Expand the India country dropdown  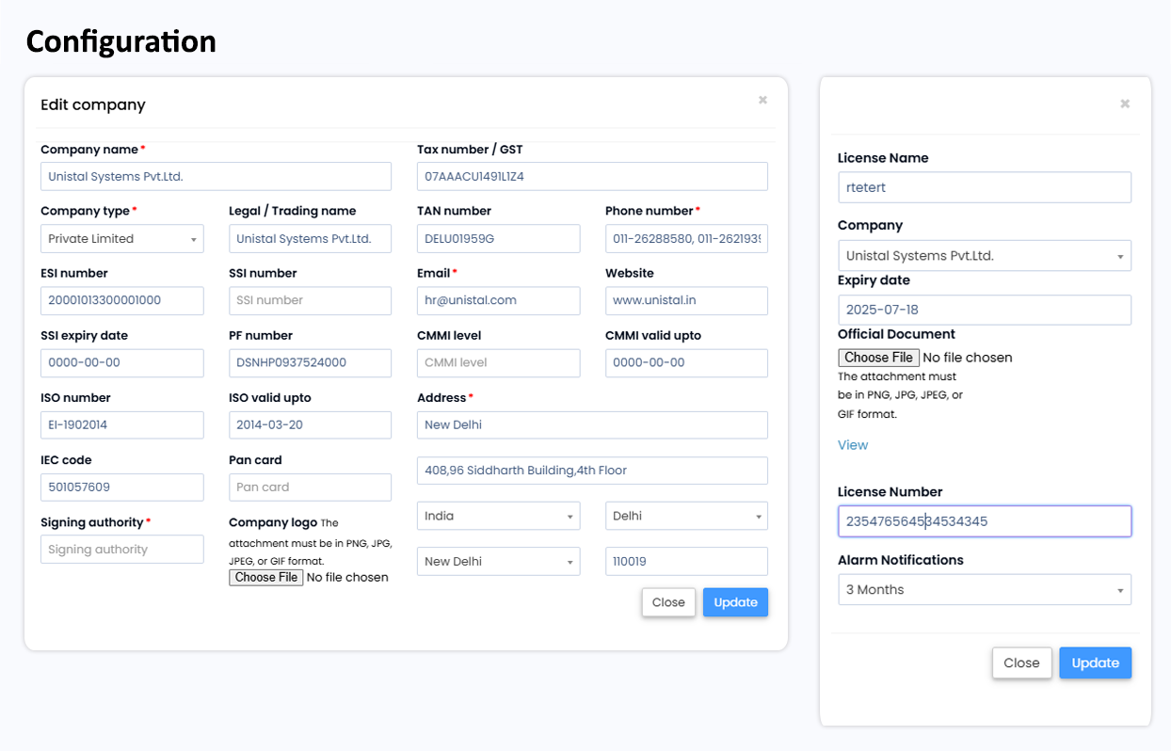pyautogui.click(x=498, y=516)
